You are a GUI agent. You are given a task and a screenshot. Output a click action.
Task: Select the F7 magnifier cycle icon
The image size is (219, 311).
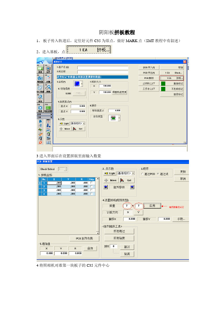pyautogui.click(x=48, y=88)
